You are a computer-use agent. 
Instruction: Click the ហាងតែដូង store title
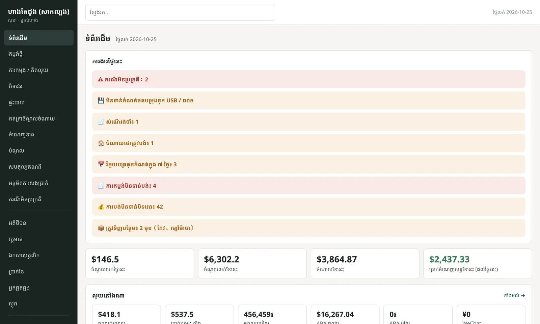(x=39, y=11)
